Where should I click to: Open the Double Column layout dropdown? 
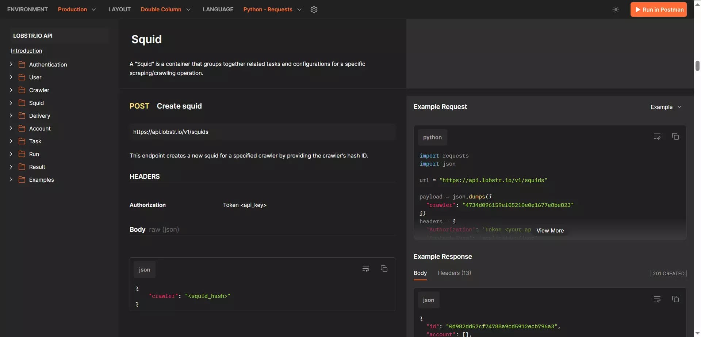[x=166, y=10]
